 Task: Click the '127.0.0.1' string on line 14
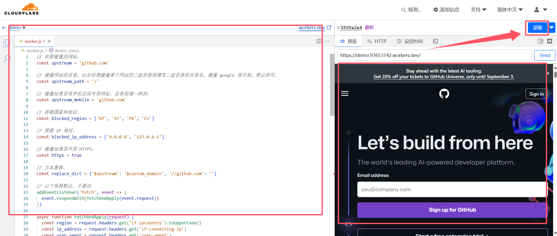148,137
